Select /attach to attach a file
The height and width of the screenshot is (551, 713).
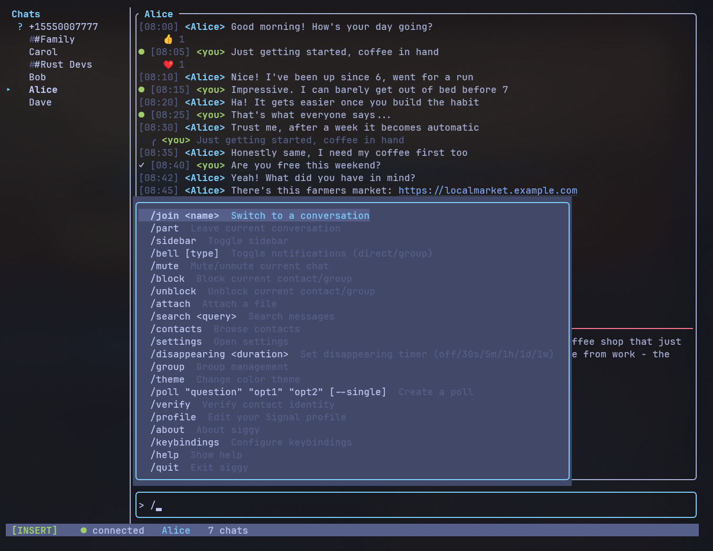click(x=171, y=303)
